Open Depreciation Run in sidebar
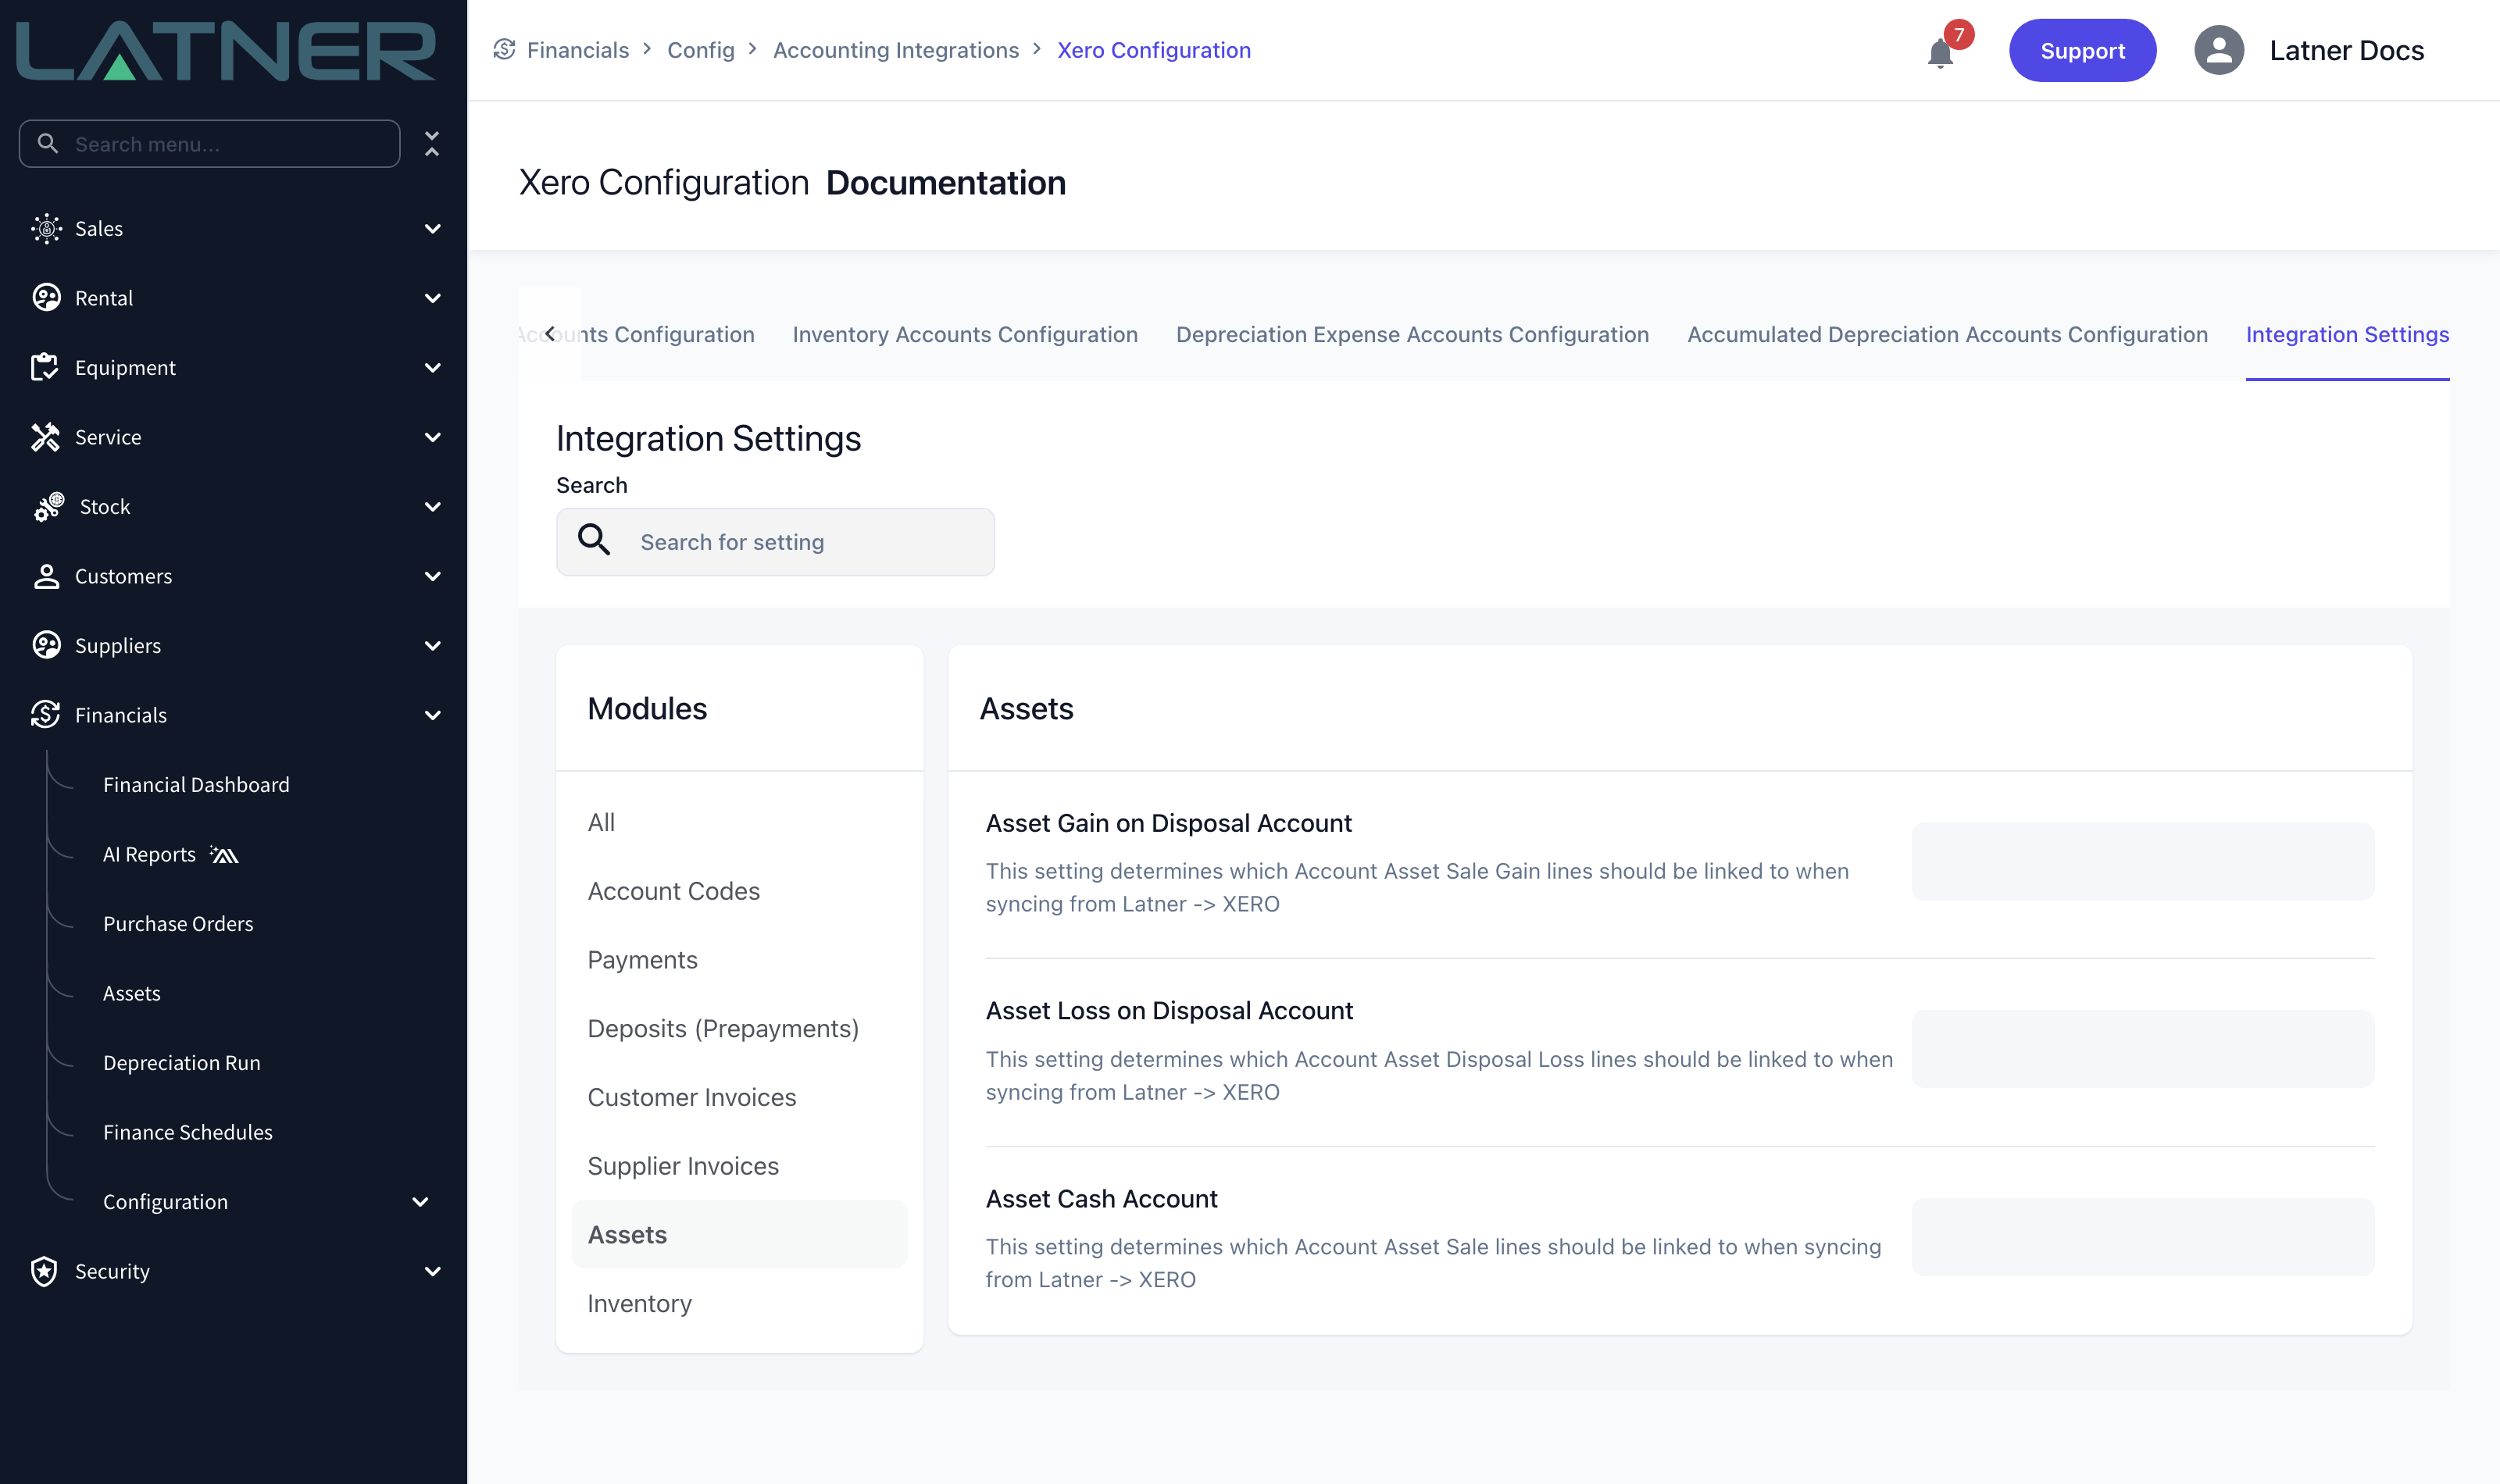 (x=181, y=1063)
